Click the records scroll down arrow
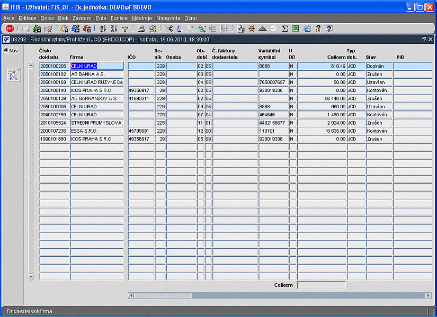 pos(31,276)
